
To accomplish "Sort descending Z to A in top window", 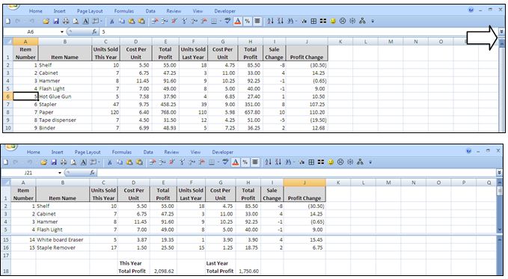I will point(281,21).
